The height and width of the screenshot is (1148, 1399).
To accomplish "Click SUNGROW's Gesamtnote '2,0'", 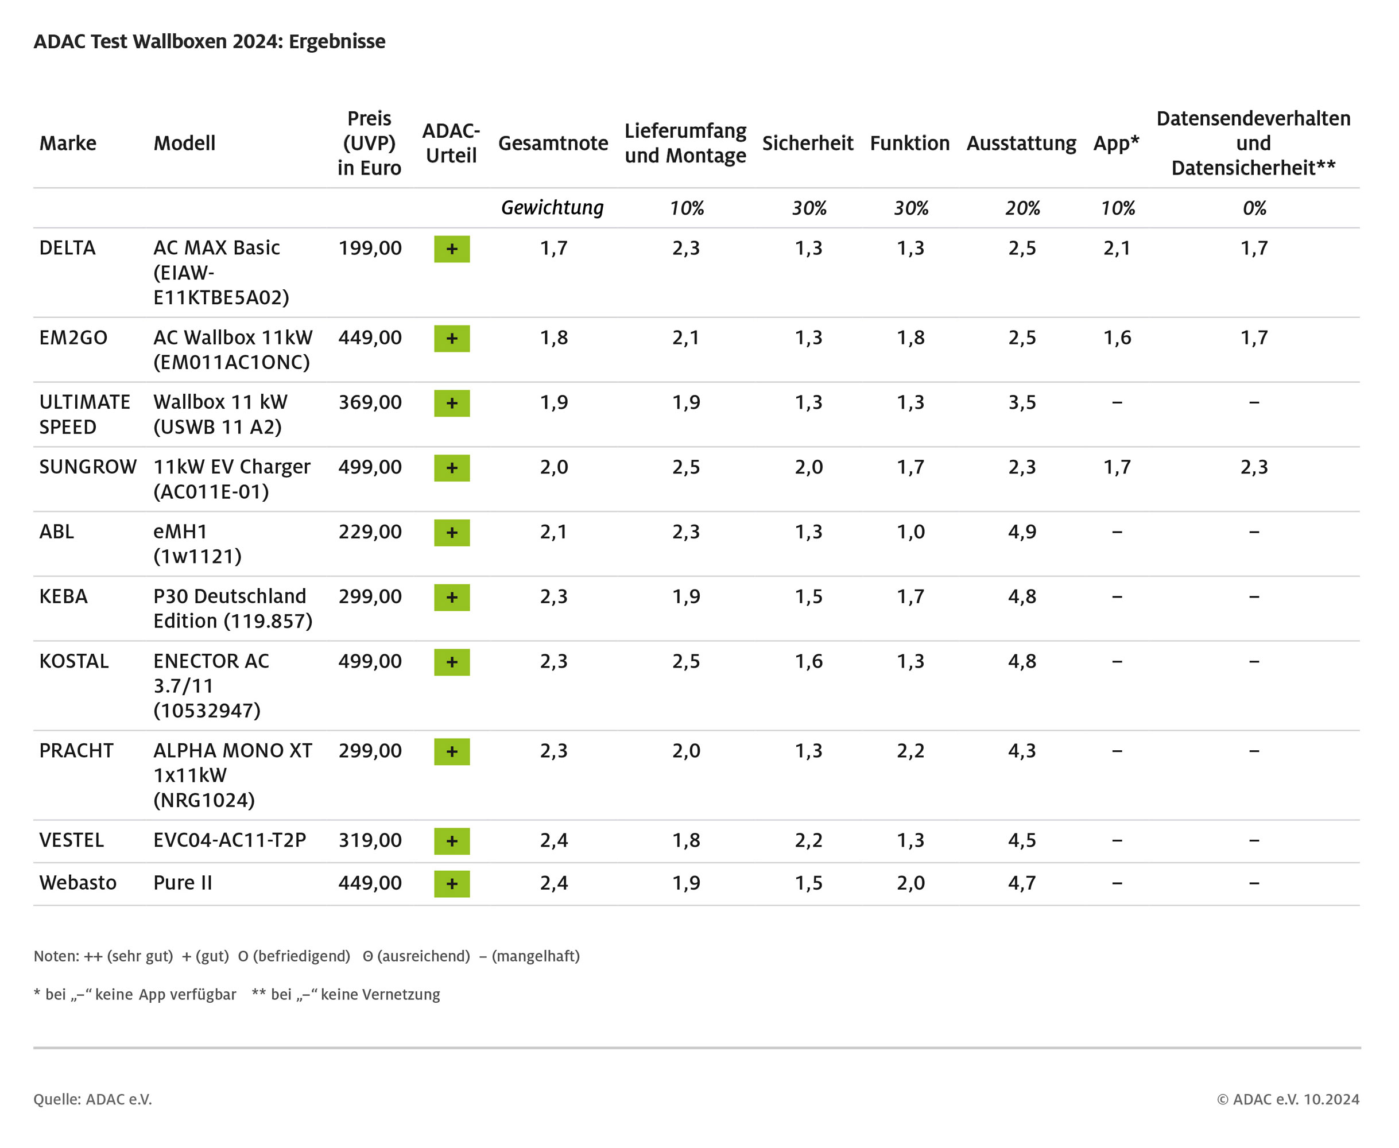I will coord(553,468).
